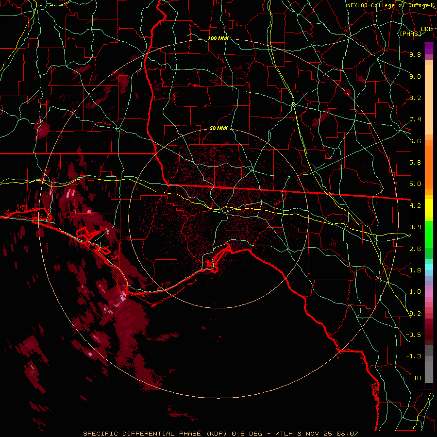Click the 'TH' label at scale bottom
The image size is (437, 437).
[417, 378]
